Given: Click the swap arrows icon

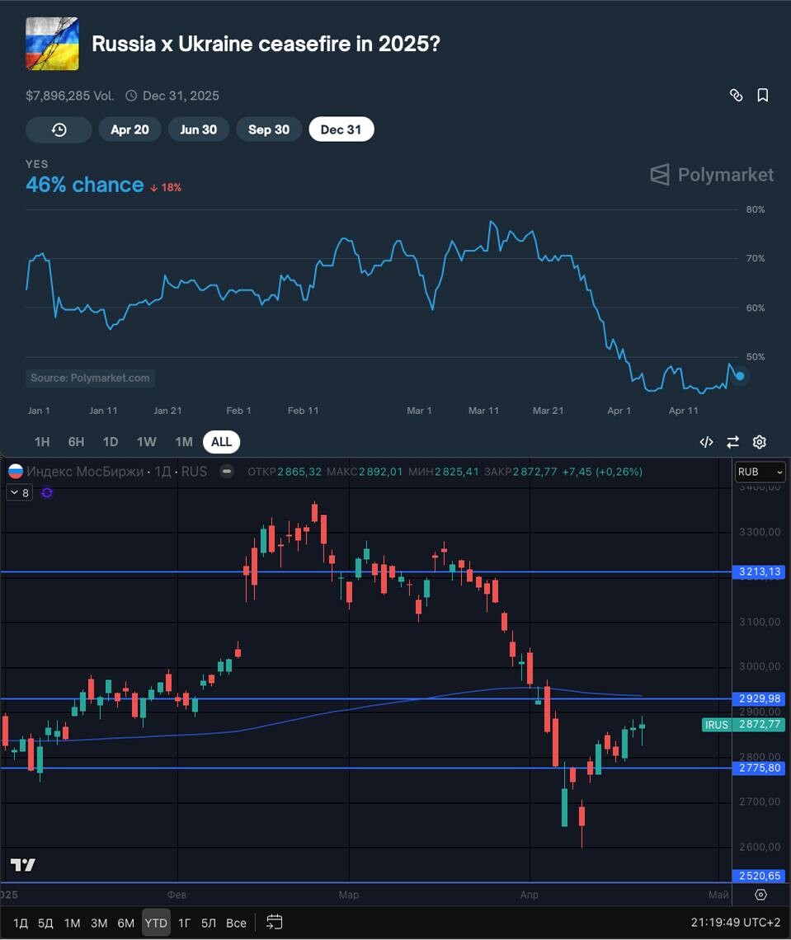Looking at the screenshot, I should pyautogui.click(x=732, y=442).
